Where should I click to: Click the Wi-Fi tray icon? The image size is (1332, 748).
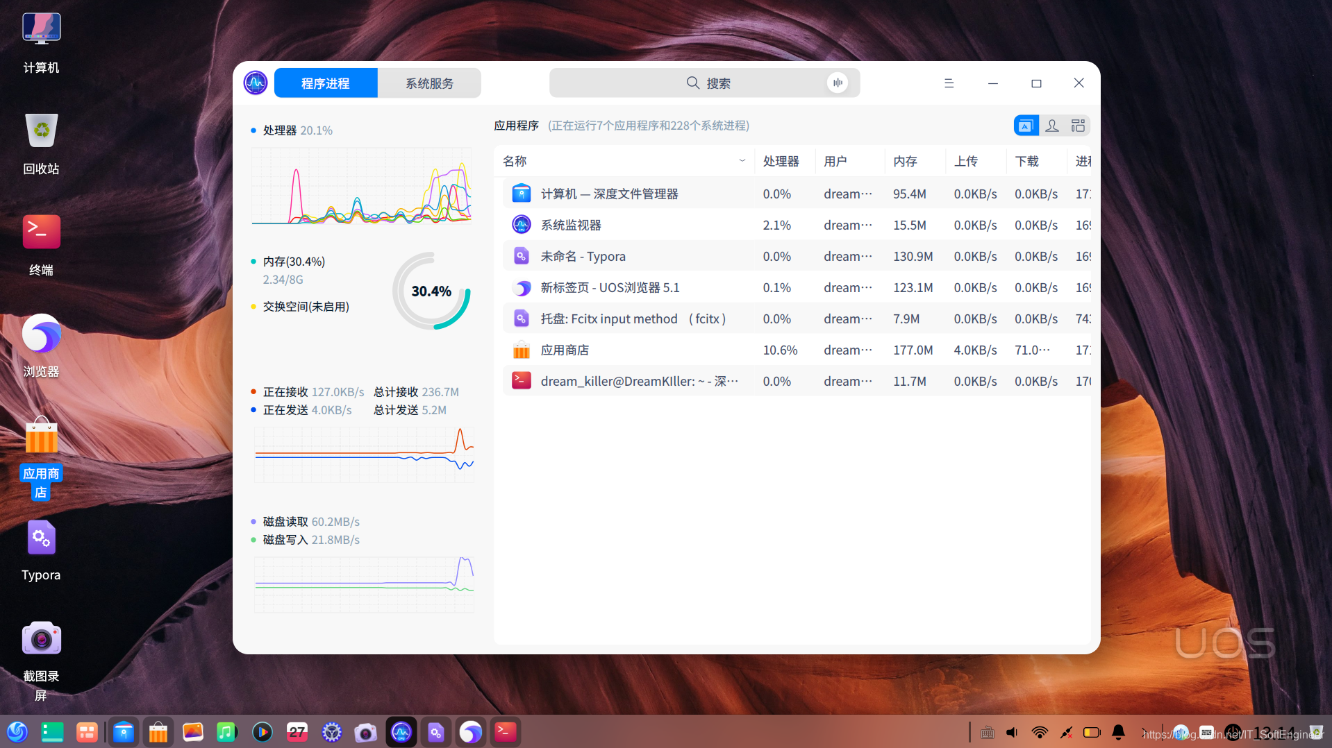point(1040,732)
